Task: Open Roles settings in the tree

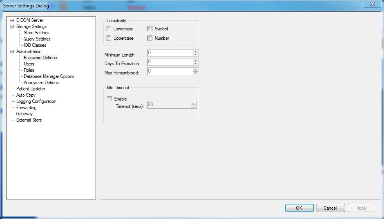Action: click(x=29, y=70)
